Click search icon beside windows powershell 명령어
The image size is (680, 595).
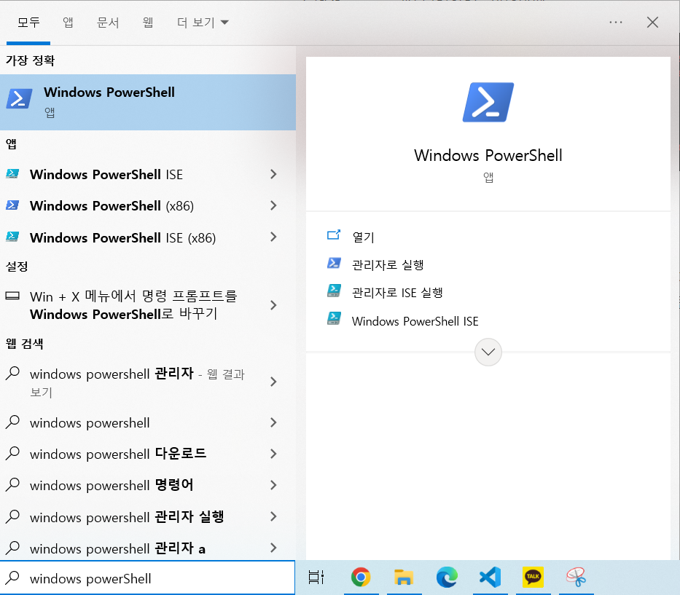coord(12,484)
